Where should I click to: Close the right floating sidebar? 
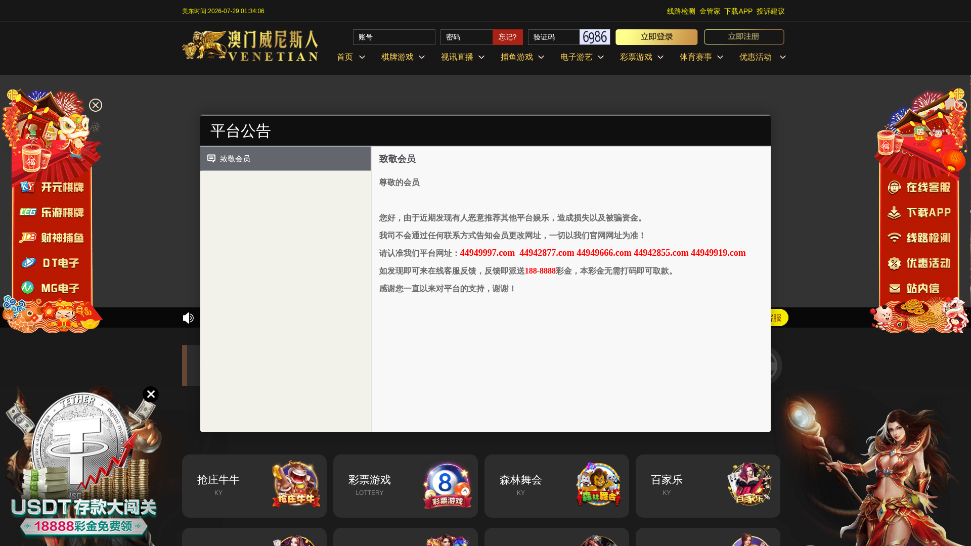(960, 105)
